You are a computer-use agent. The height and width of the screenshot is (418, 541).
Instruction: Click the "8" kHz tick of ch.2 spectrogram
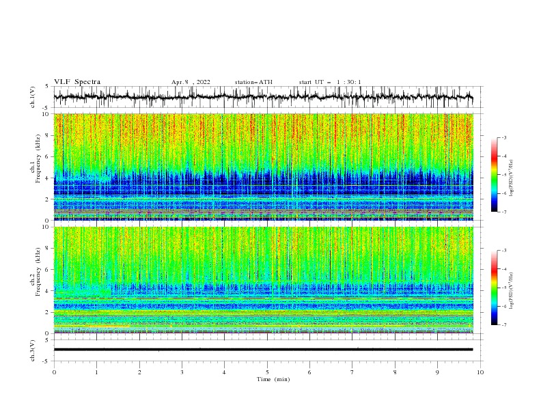pos(47,249)
